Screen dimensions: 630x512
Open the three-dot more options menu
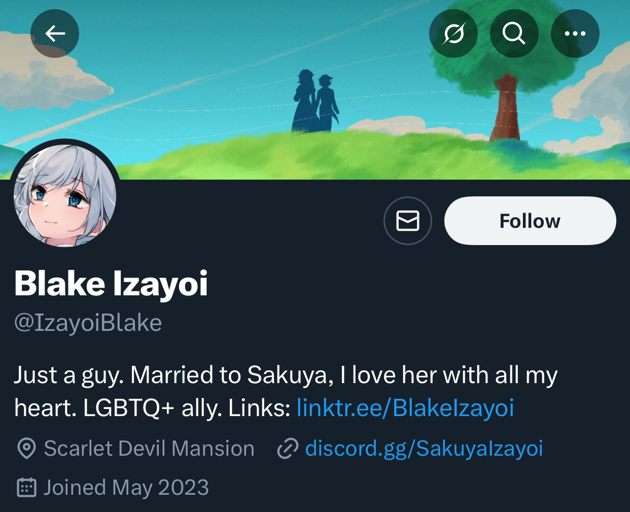coord(575,33)
